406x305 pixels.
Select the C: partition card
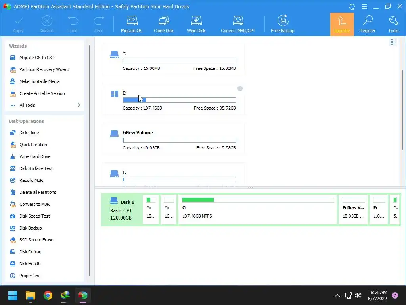(x=174, y=100)
